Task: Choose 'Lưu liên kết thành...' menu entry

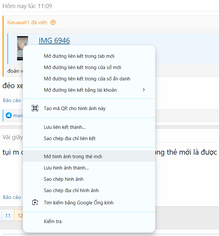Action: 65,127
